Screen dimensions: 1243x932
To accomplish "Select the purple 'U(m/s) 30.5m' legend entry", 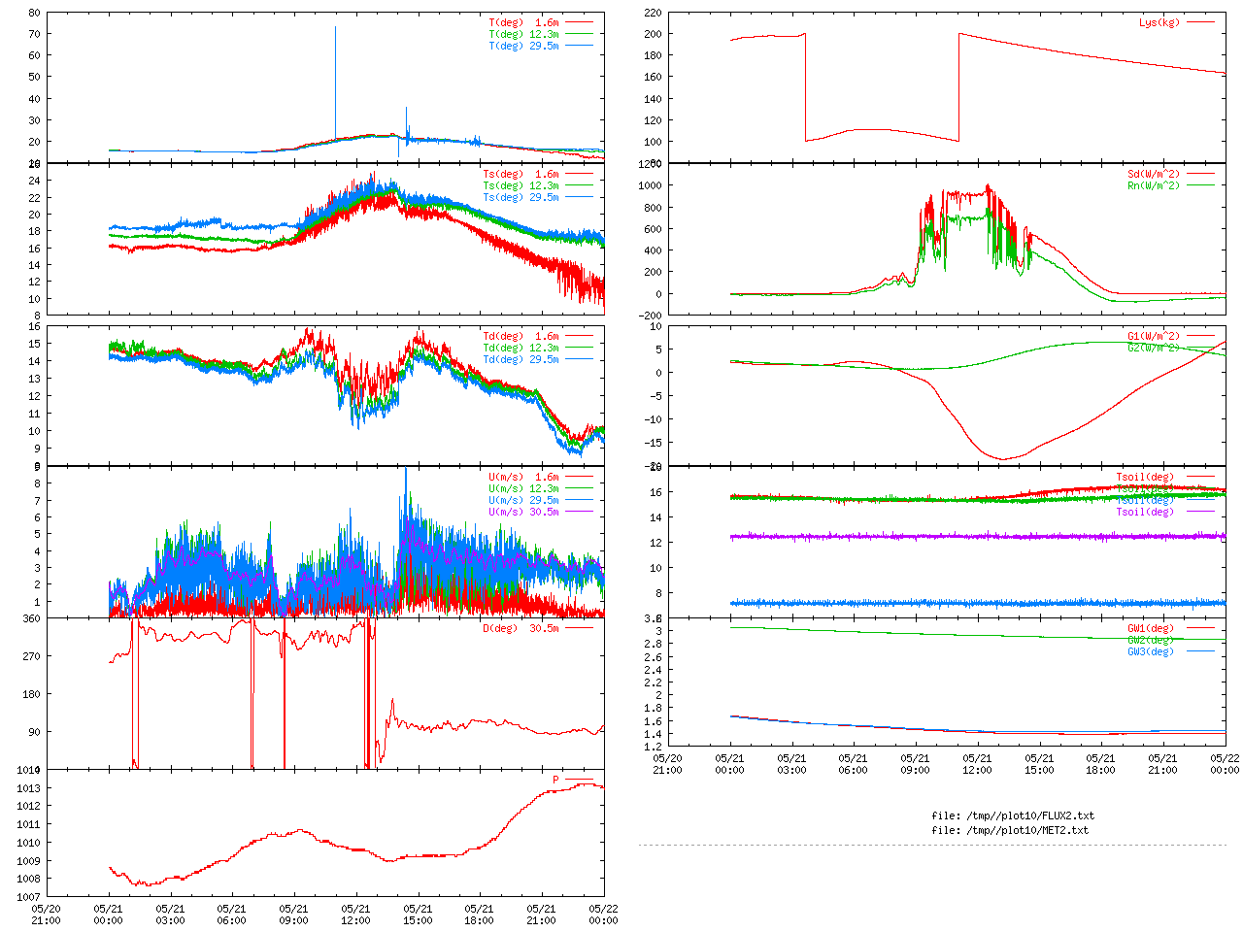I will point(524,513).
